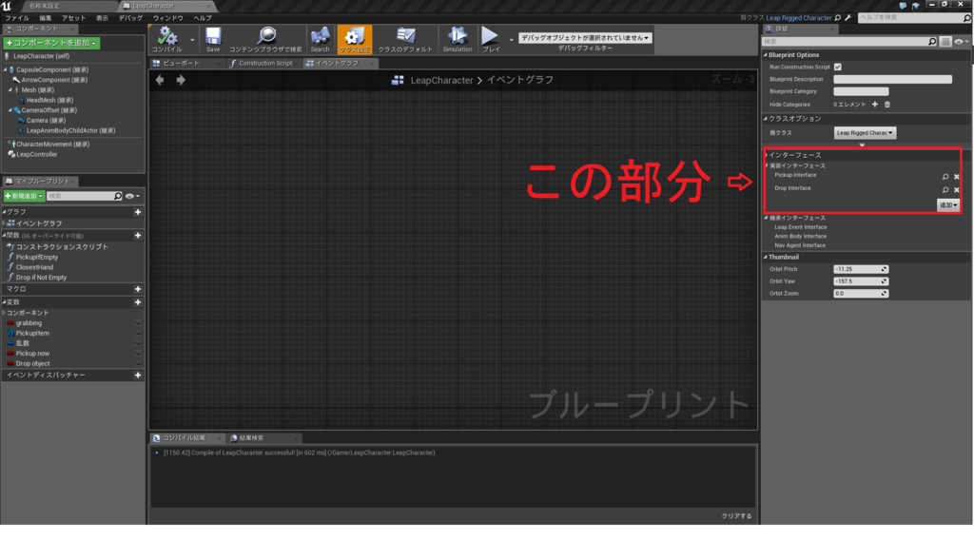Click the Clear (クリアする) button

pyautogui.click(x=737, y=516)
